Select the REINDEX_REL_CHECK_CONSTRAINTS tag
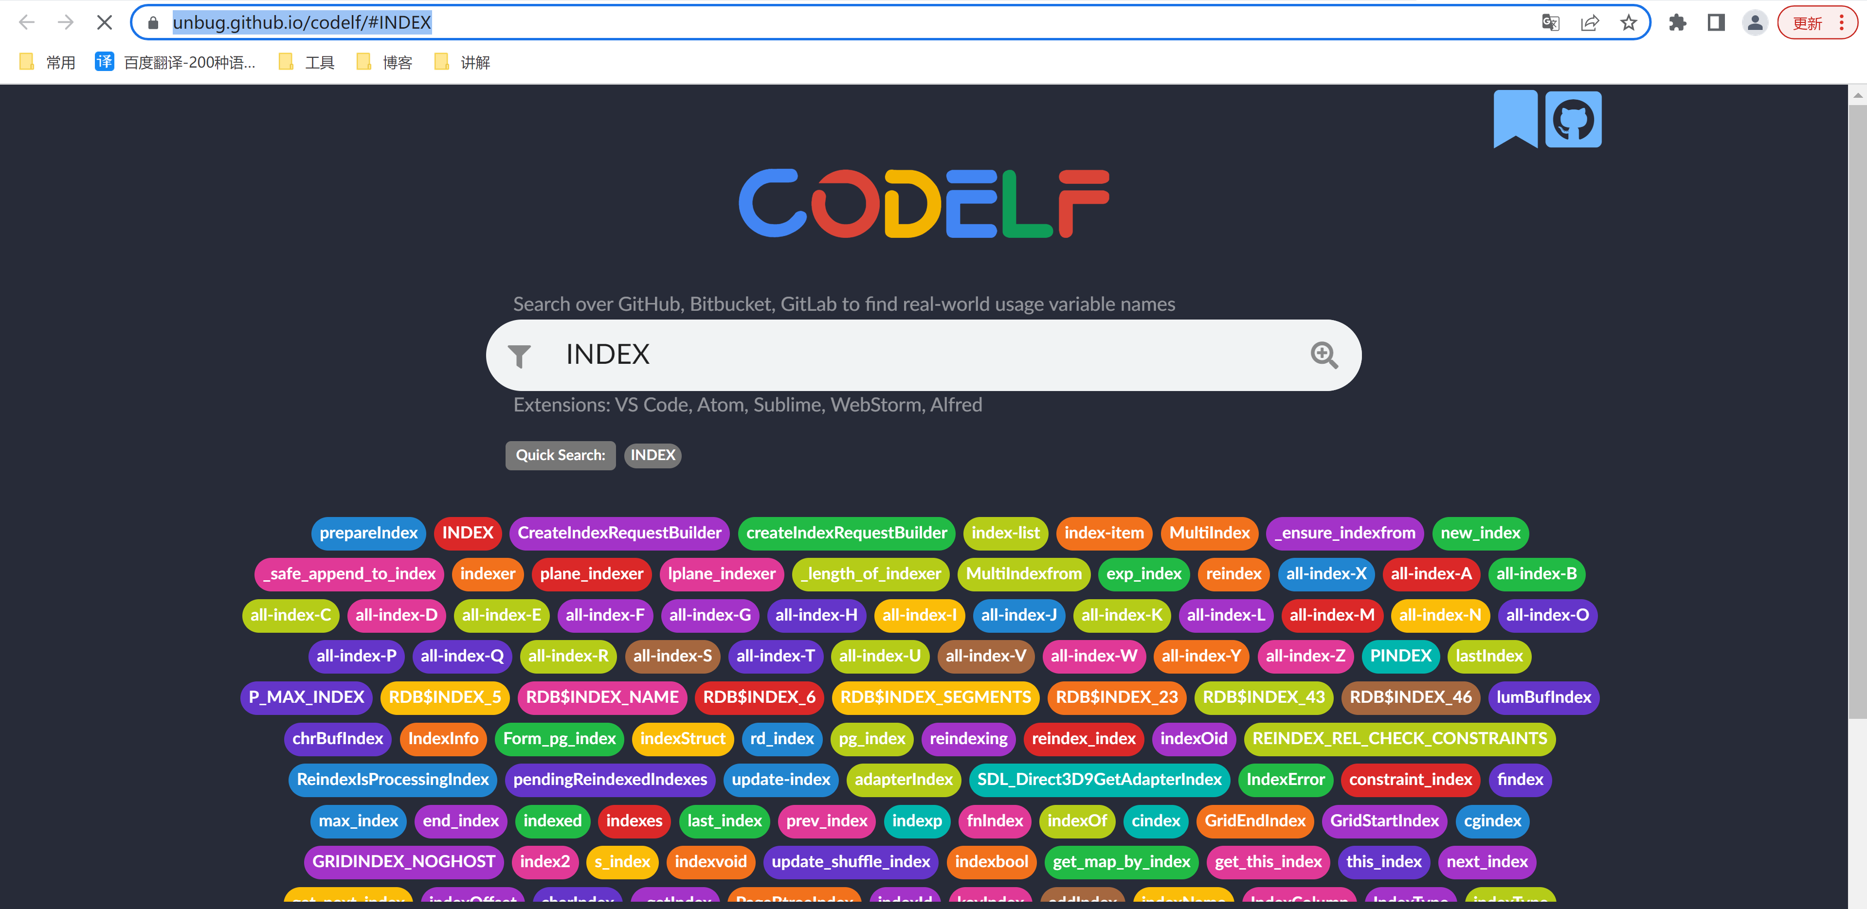The width and height of the screenshot is (1867, 909). coord(1399,739)
